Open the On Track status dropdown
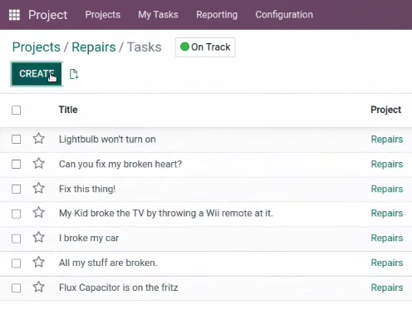 [x=205, y=47]
